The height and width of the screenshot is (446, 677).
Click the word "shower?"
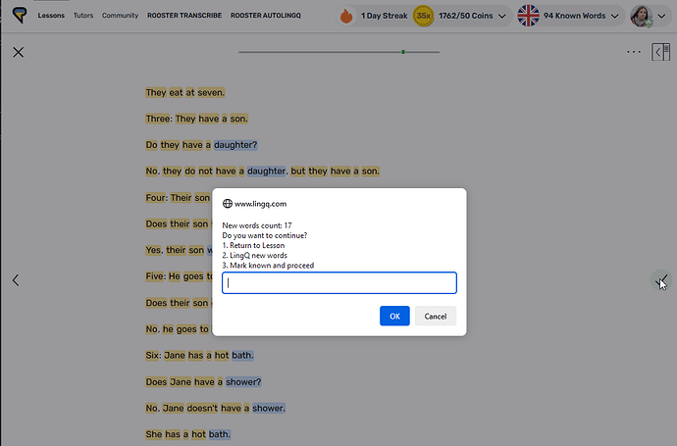coord(243,381)
